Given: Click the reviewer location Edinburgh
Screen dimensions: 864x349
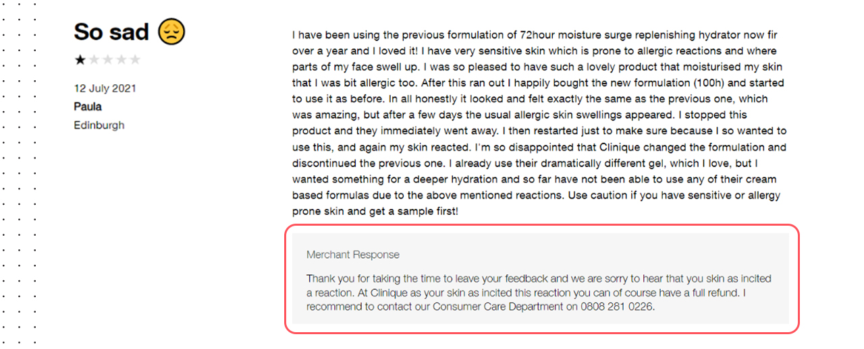Looking at the screenshot, I should 99,125.
